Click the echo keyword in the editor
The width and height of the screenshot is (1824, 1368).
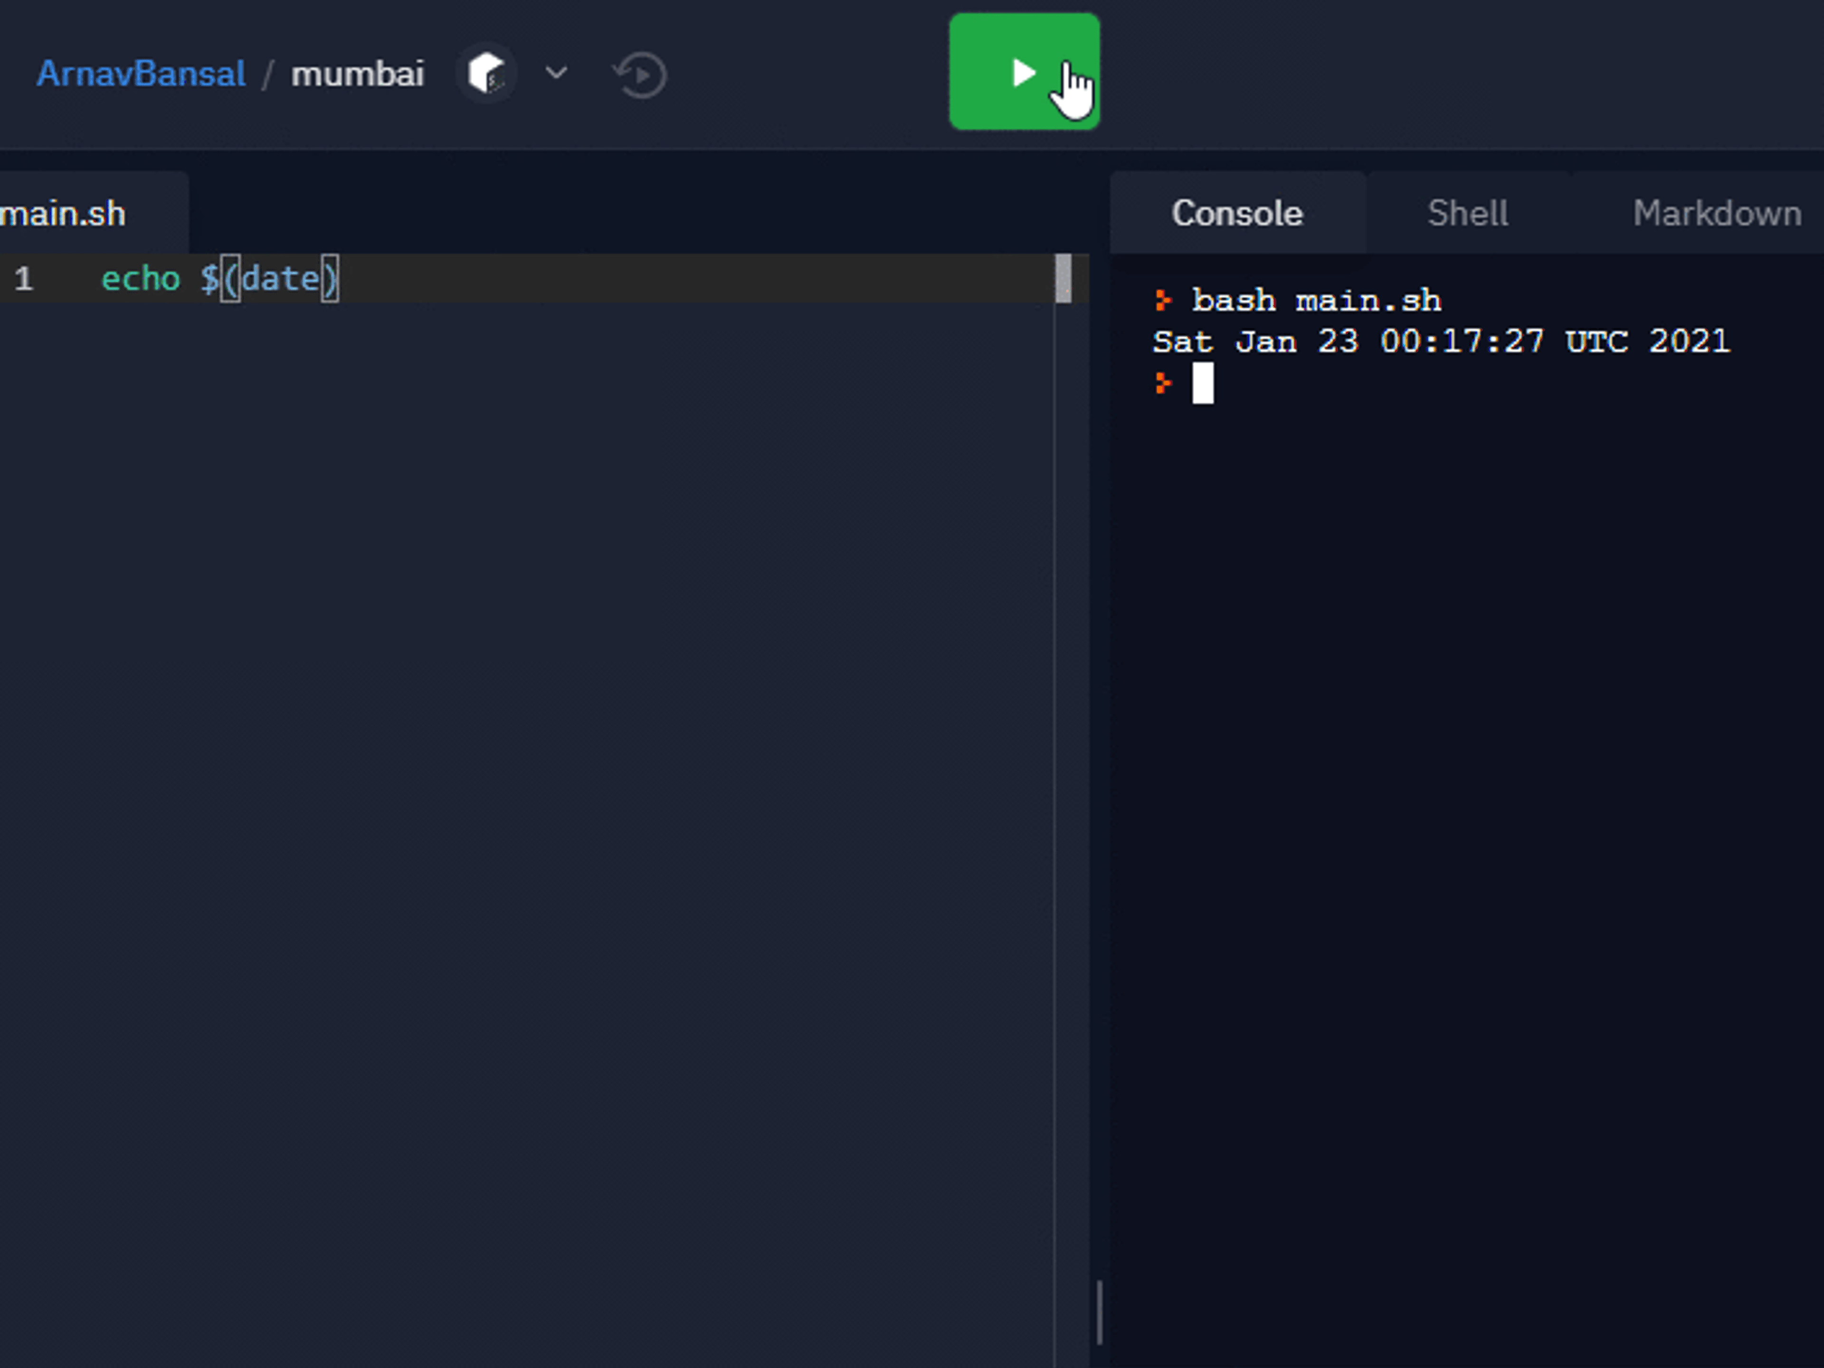coord(140,279)
